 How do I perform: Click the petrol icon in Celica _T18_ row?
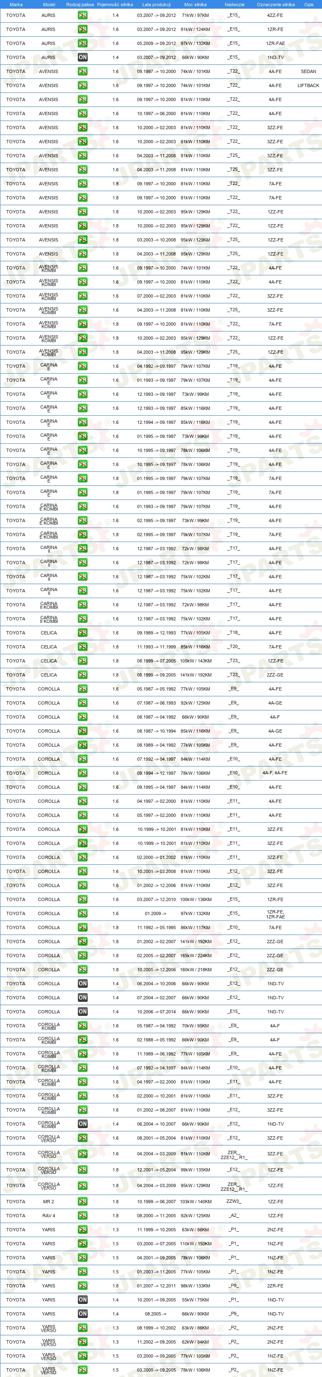(x=83, y=633)
